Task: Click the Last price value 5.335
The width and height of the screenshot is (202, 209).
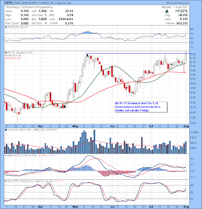Action: tap(184, 19)
